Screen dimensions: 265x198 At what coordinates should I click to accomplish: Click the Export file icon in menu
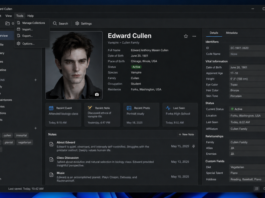pos(19,36)
